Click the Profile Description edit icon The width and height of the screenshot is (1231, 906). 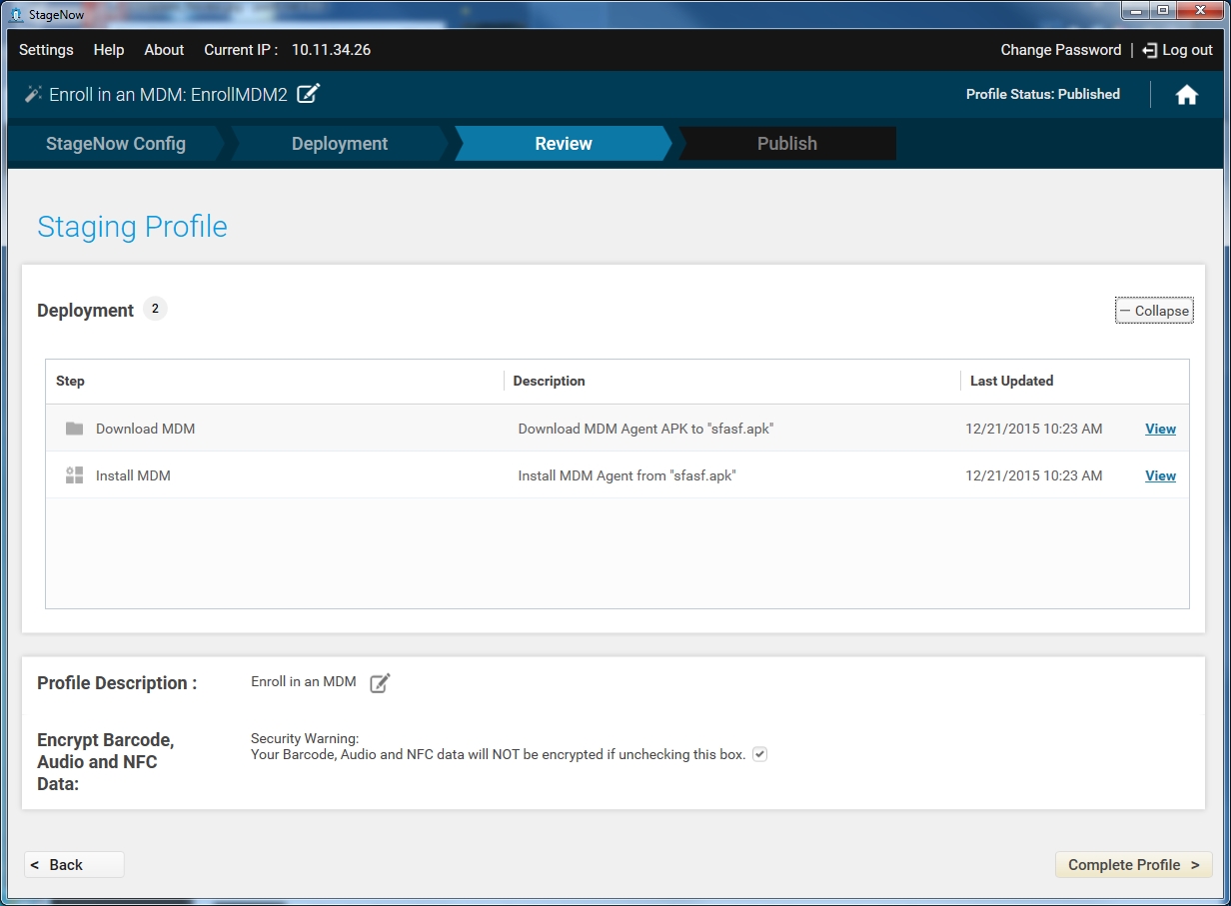[x=380, y=683]
